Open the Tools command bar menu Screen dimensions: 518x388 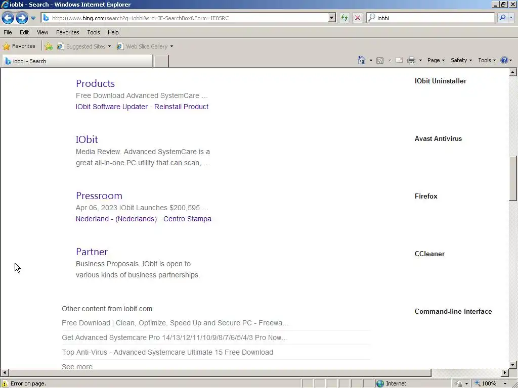click(487, 60)
